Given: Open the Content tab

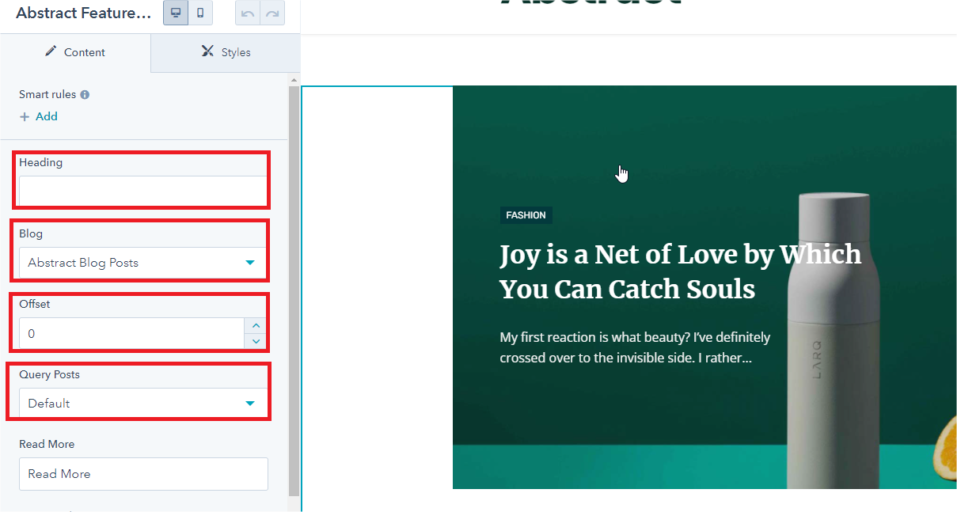Looking at the screenshot, I should click(75, 52).
